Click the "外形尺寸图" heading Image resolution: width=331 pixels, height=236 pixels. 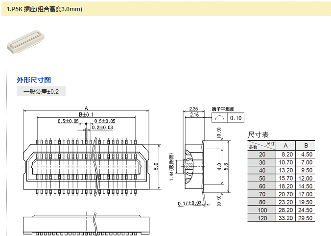pyautogui.click(x=34, y=80)
